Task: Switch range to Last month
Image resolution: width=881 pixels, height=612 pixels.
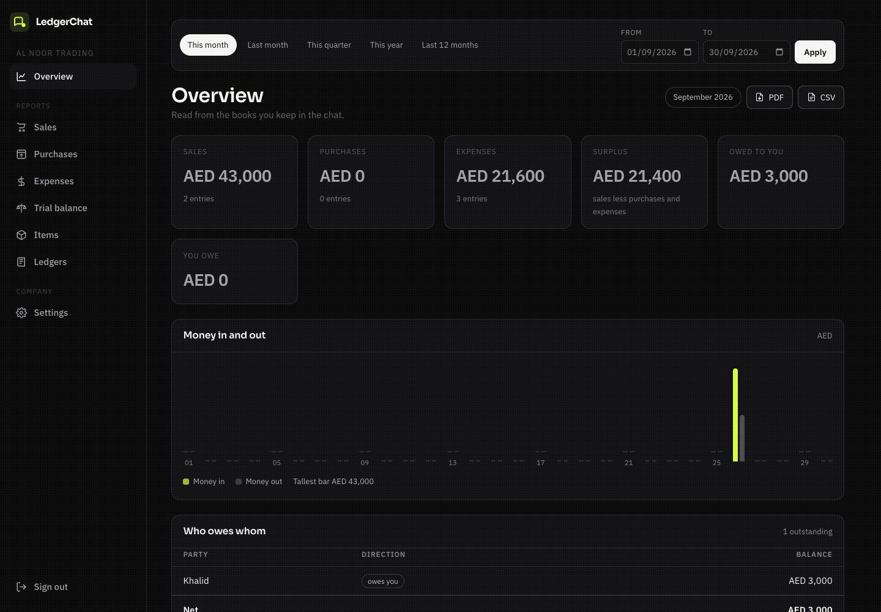Action: pos(267,45)
